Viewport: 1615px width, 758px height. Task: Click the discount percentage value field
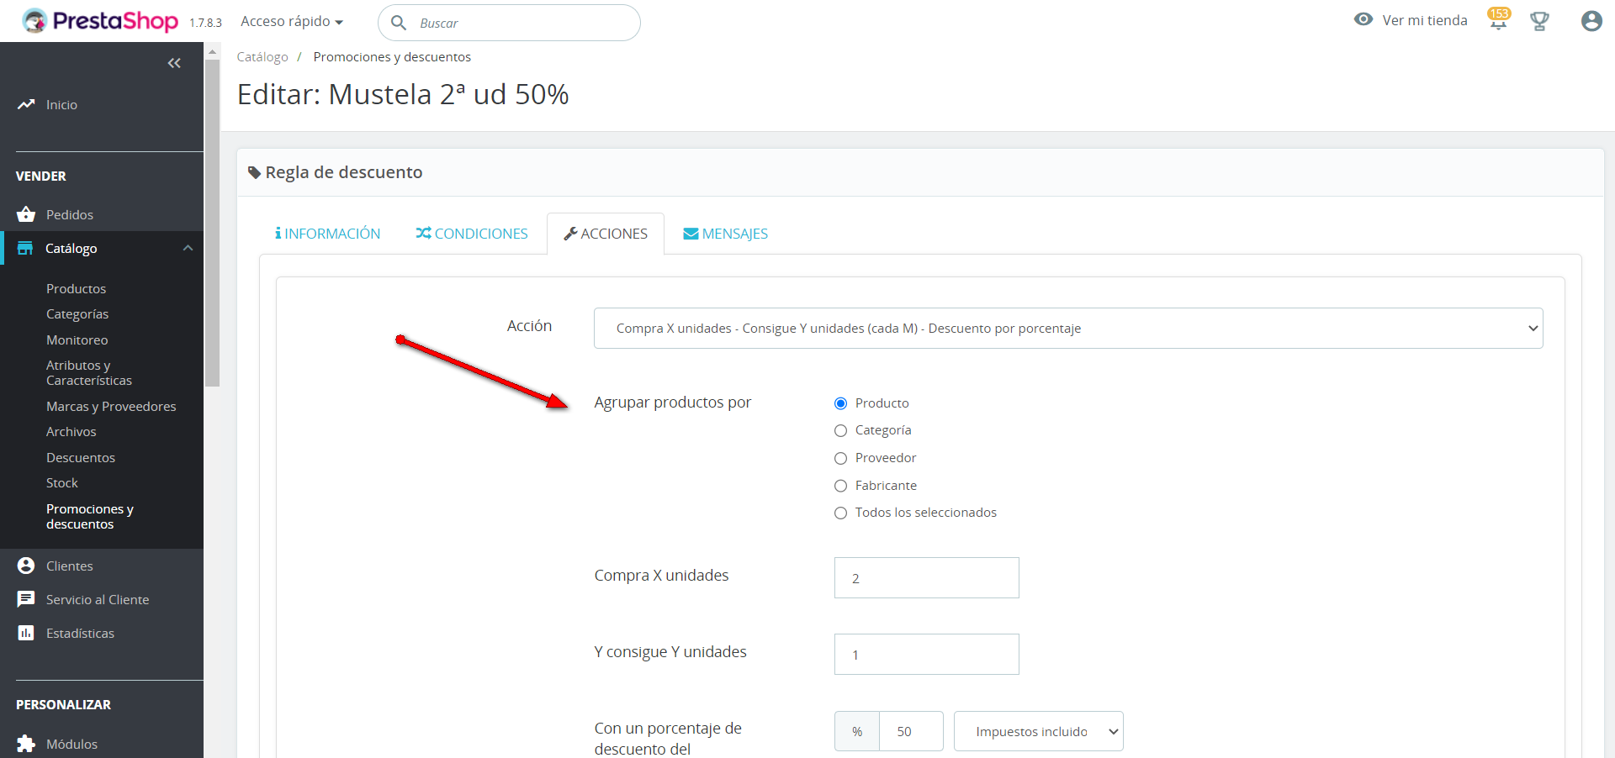[x=911, y=731]
